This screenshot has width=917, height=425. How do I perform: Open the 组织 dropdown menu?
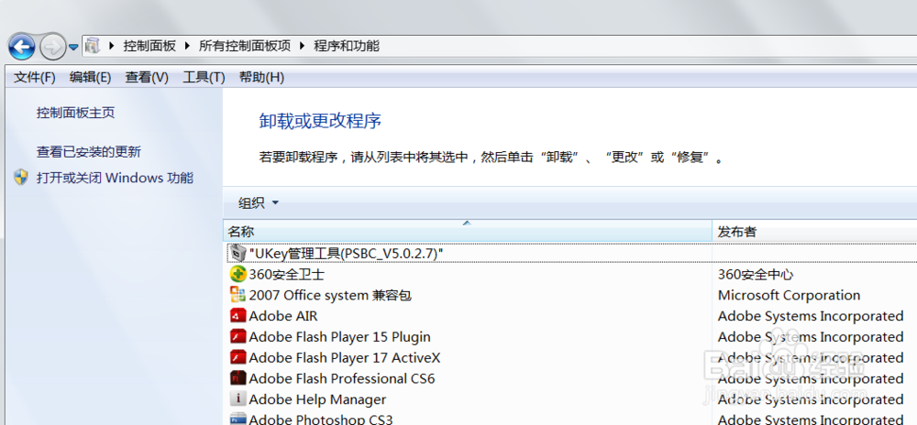coord(259,203)
